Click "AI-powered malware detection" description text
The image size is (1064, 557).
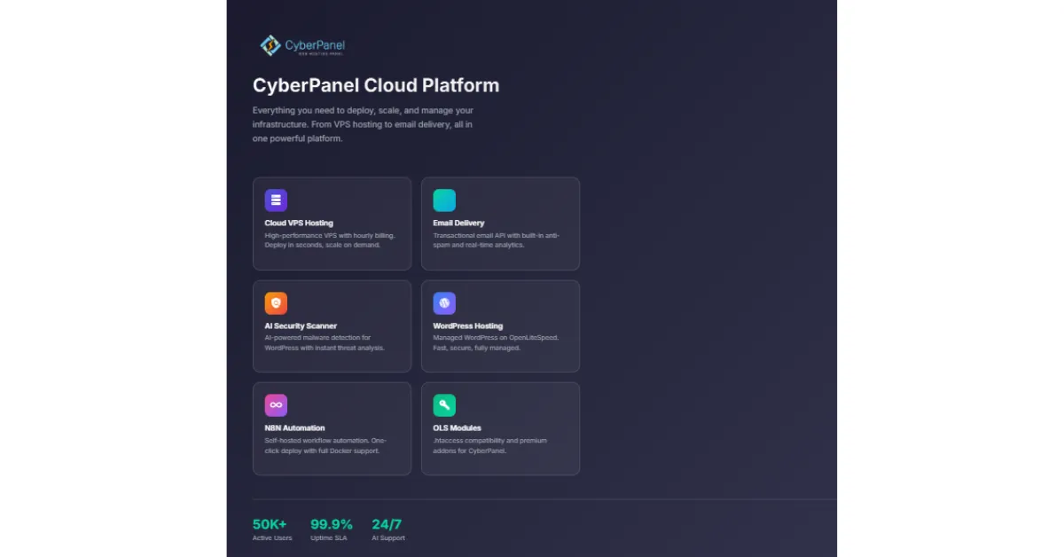[x=325, y=342]
